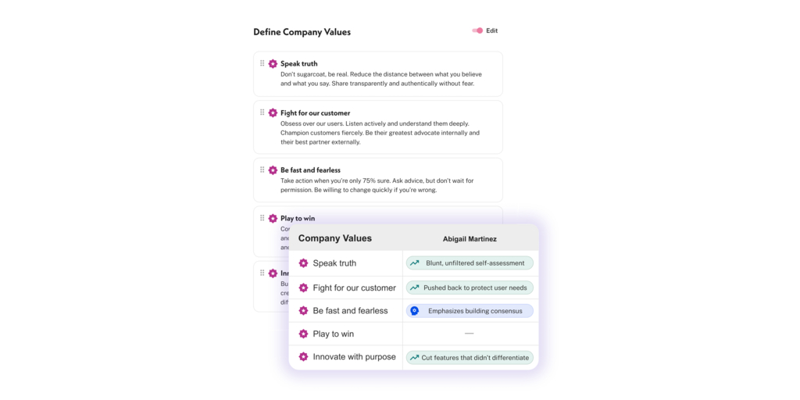
Task: Open the Pushed back to protect user needs tag
Action: [x=470, y=287]
